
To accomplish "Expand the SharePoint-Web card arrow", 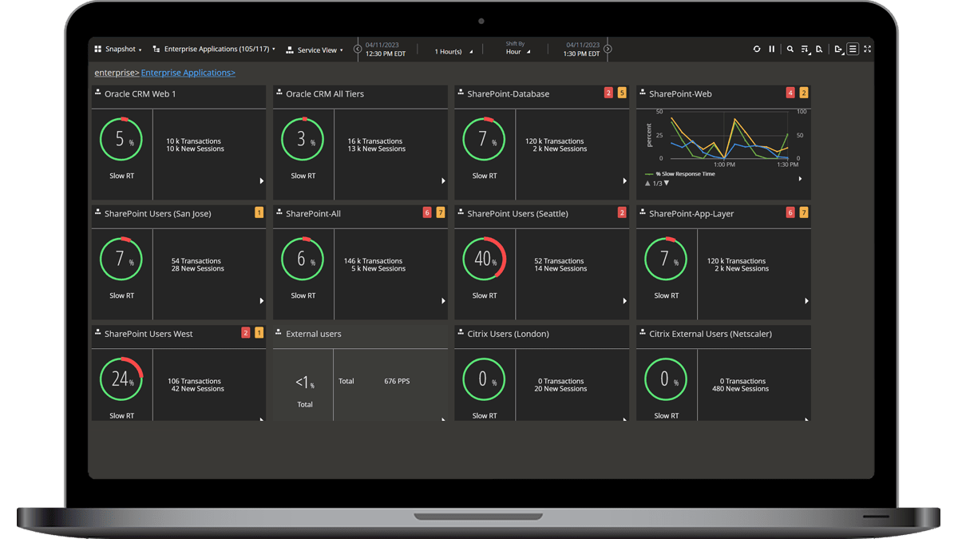I will click(x=800, y=179).
